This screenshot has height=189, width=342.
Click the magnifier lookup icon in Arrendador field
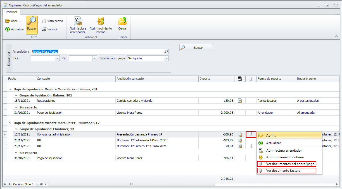click(166, 52)
